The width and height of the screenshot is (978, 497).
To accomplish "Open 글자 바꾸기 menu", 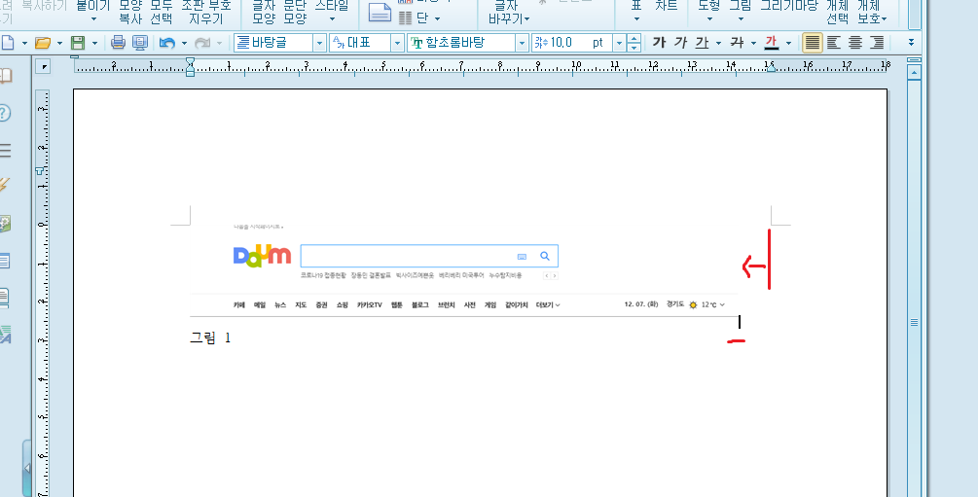I will click(509, 12).
